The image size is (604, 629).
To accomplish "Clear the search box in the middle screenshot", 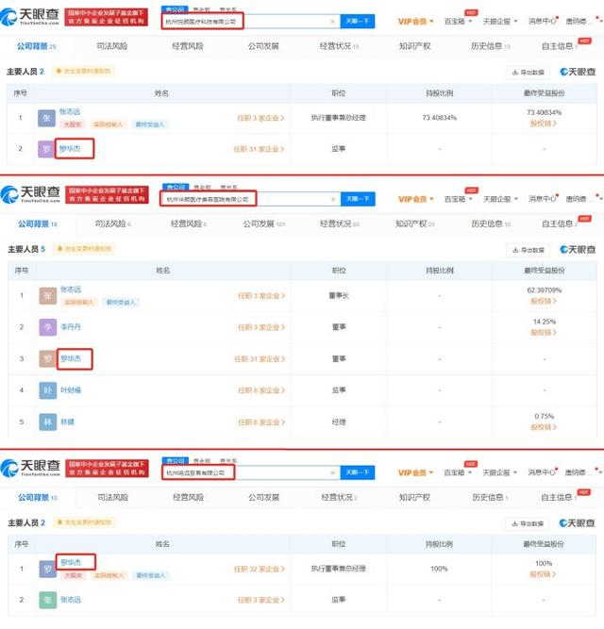I will click(332, 199).
